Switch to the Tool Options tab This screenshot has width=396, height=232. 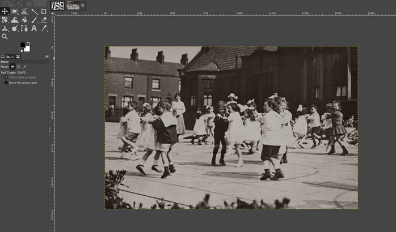(2, 57)
